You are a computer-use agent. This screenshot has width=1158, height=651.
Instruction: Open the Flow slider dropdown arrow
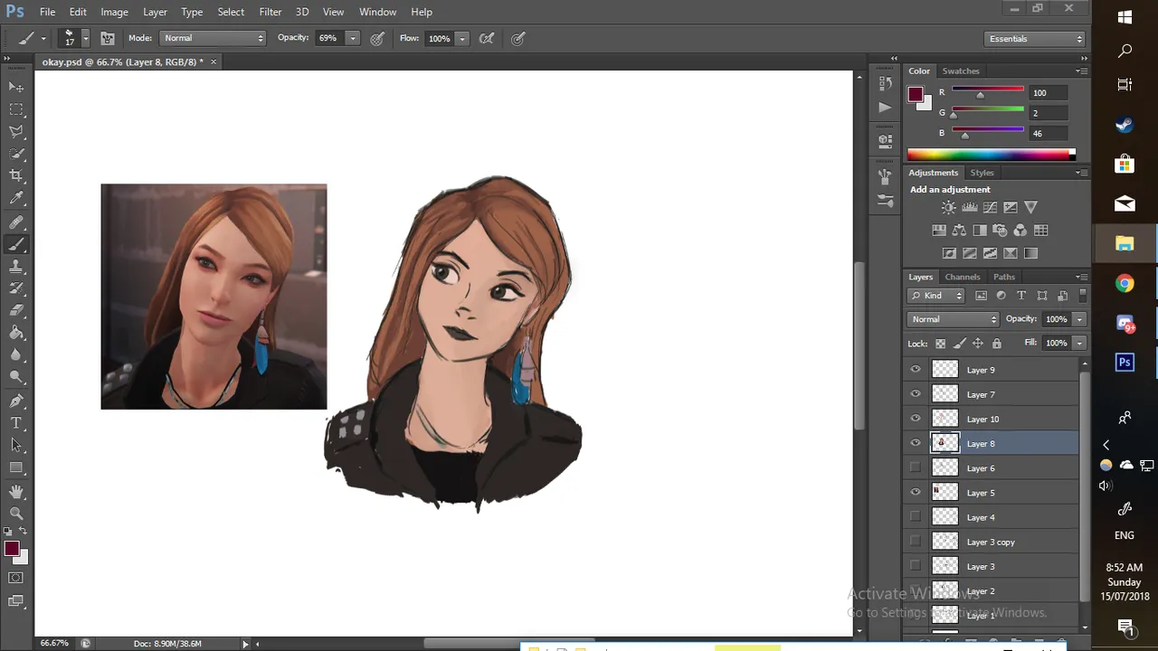click(462, 38)
